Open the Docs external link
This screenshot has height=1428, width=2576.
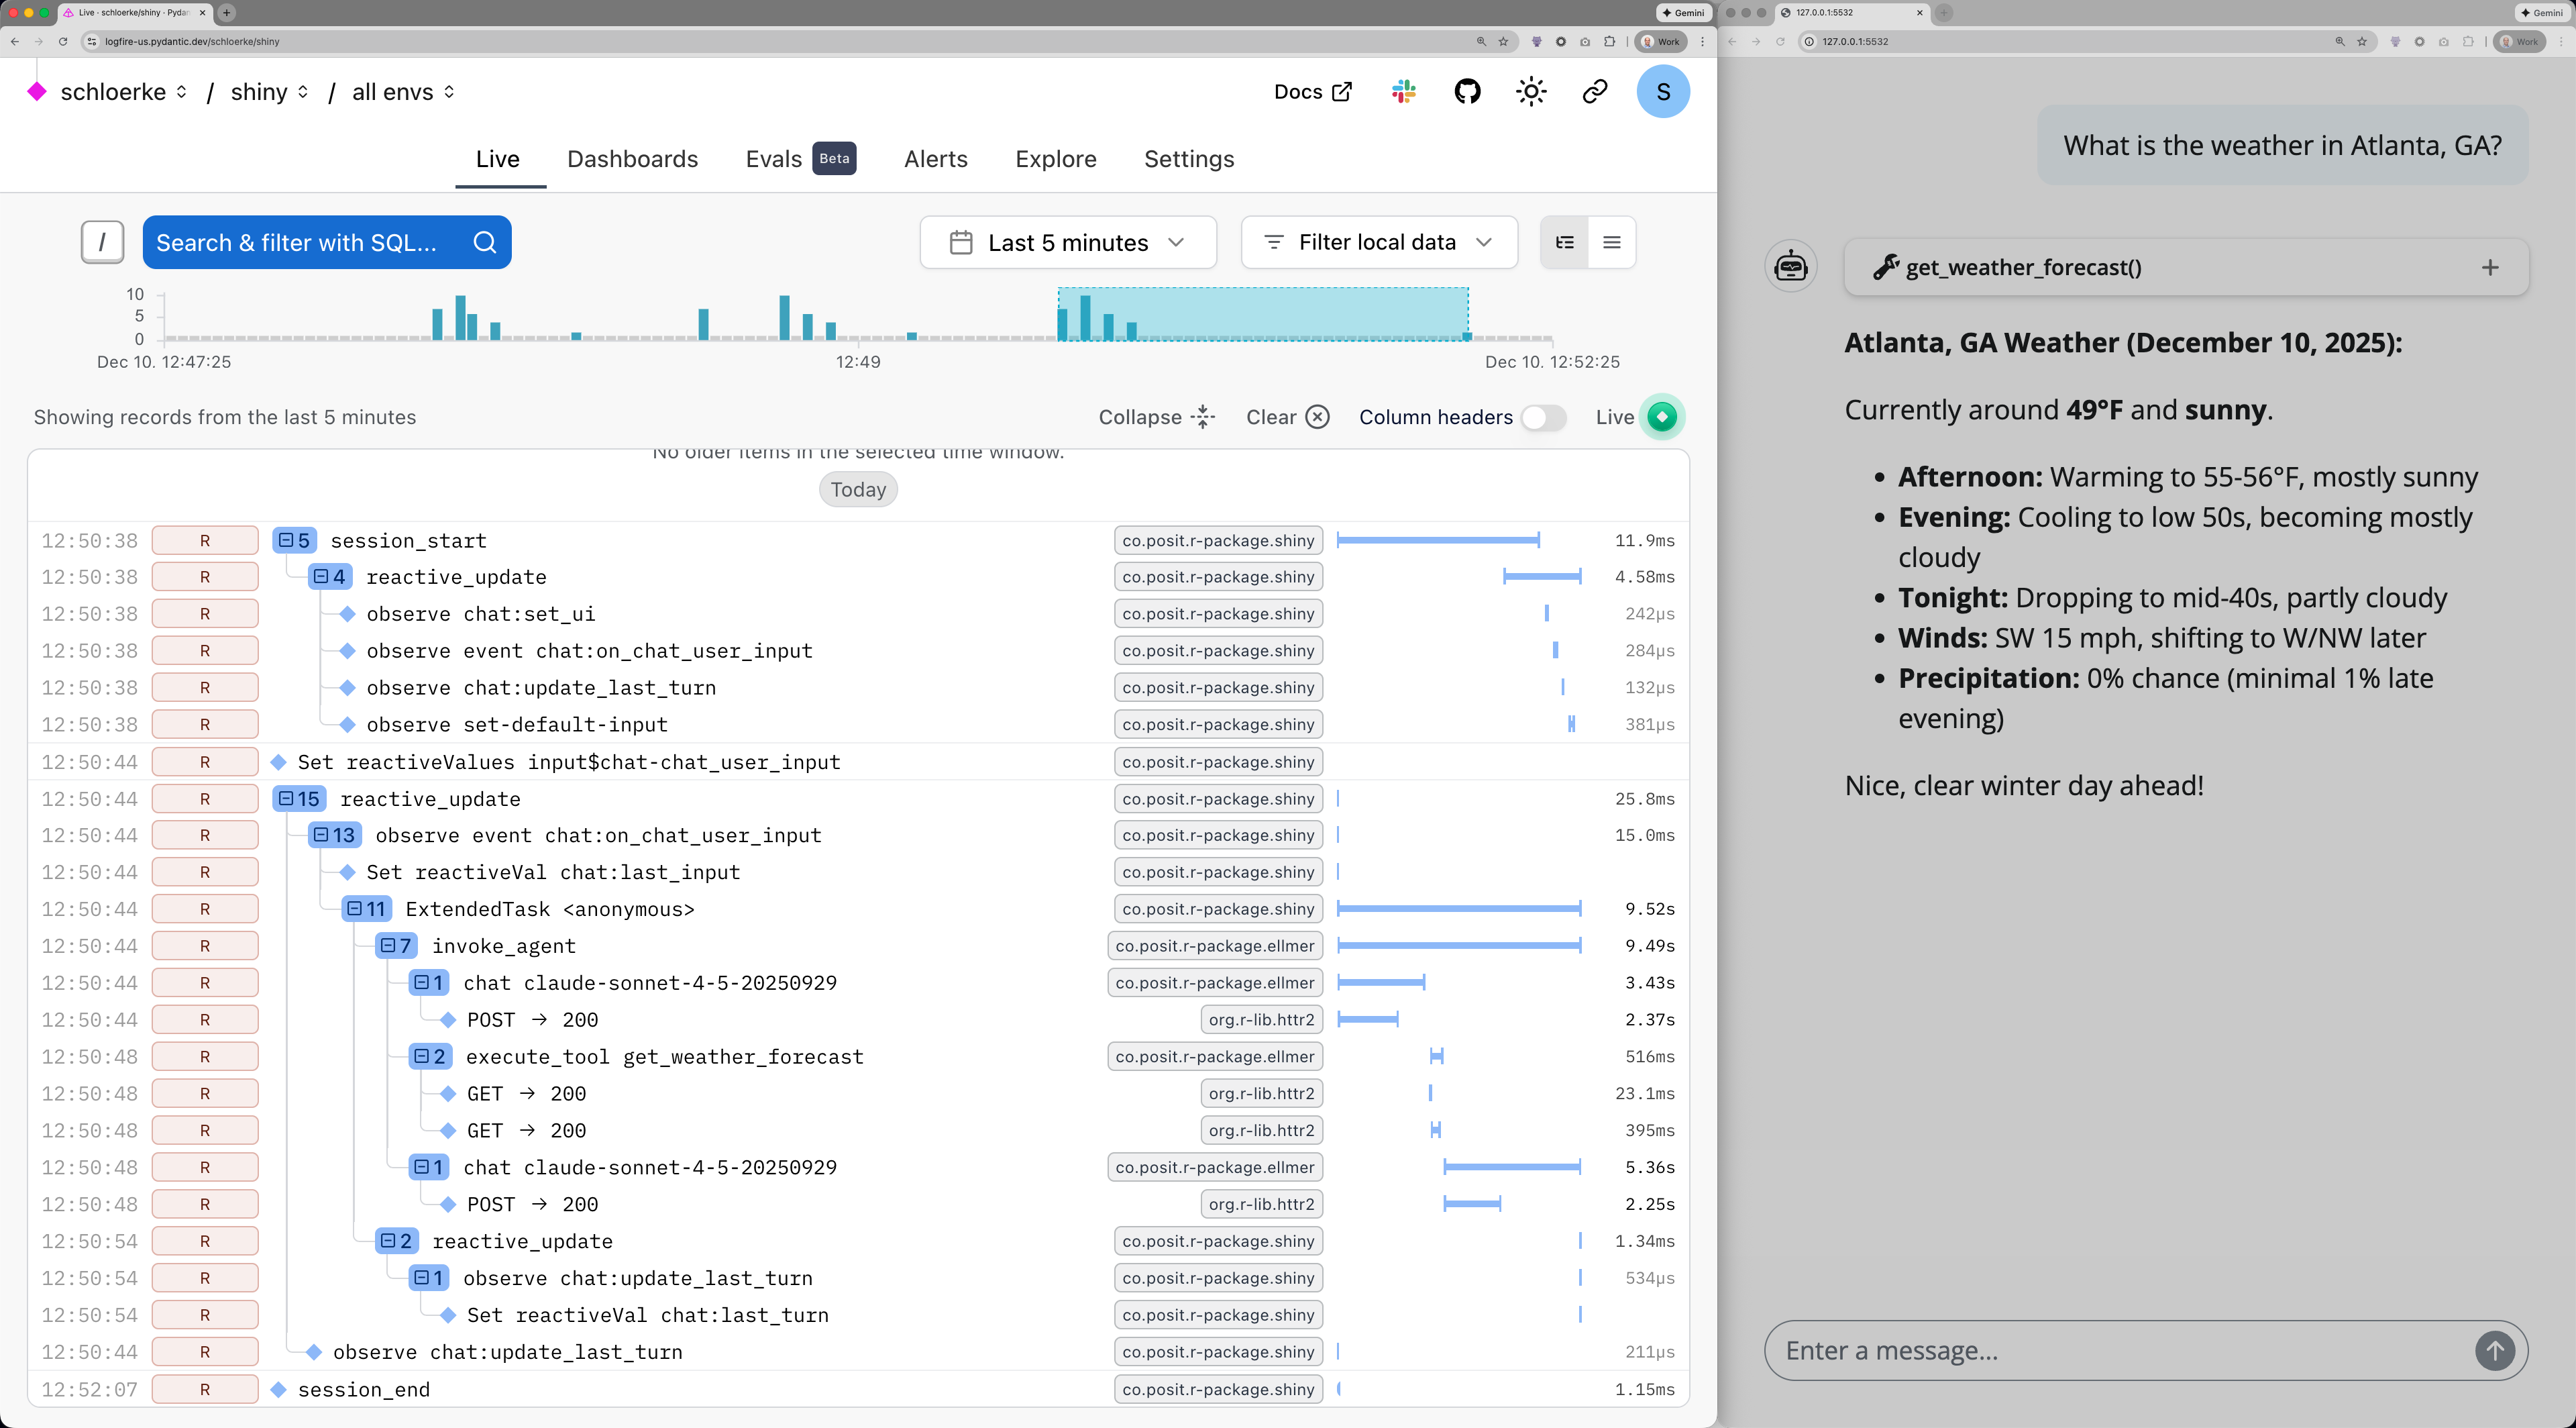(x=1312, y=91)
